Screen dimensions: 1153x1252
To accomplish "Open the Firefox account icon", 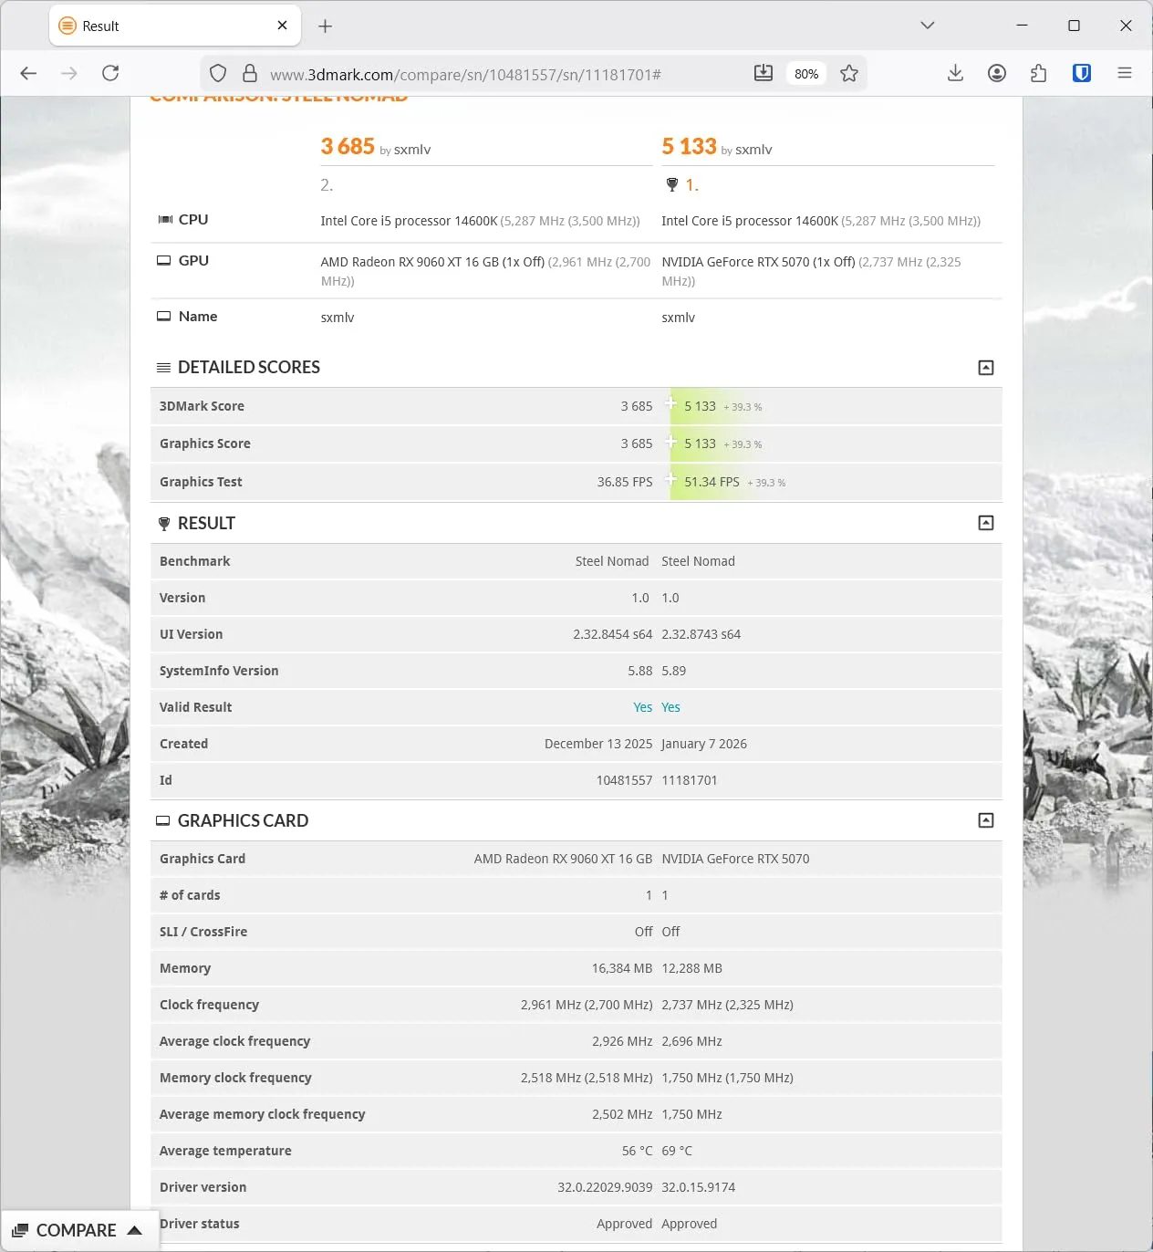I will click(997, 73).
